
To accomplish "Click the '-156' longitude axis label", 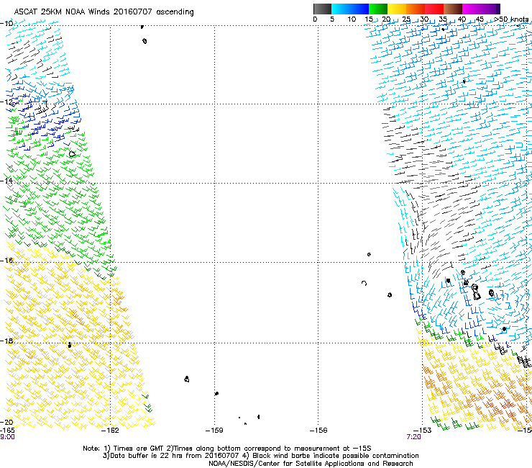I will 318,431.
